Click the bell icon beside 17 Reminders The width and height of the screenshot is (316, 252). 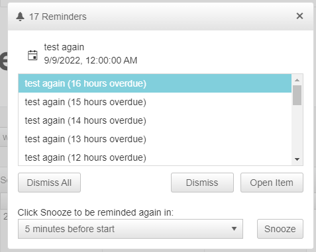tap(20, 17)
